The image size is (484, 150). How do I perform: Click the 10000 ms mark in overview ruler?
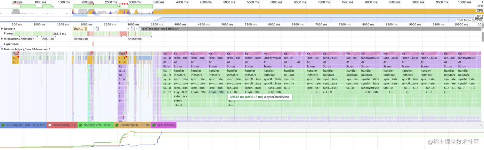coord(464,2)
